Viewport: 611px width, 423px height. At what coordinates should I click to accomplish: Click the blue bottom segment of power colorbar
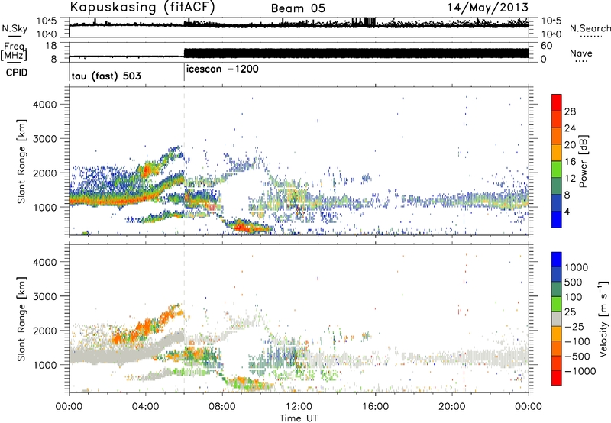pyautogui.click(x=557, y=219)
